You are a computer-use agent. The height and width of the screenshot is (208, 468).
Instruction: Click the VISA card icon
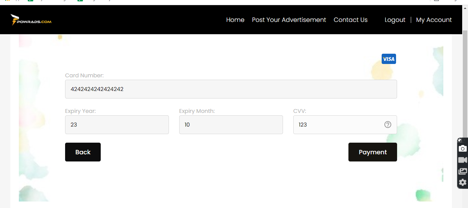coord(389,59)
